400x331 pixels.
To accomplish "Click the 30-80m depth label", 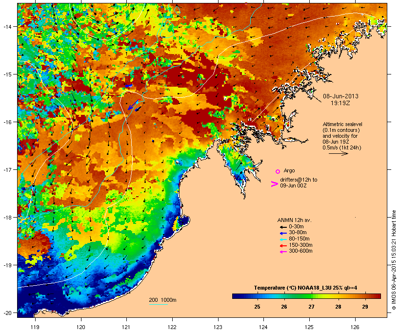I will pos(298,233).
